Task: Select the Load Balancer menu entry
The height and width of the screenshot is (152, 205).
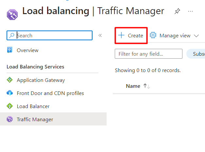Action: 33,106
